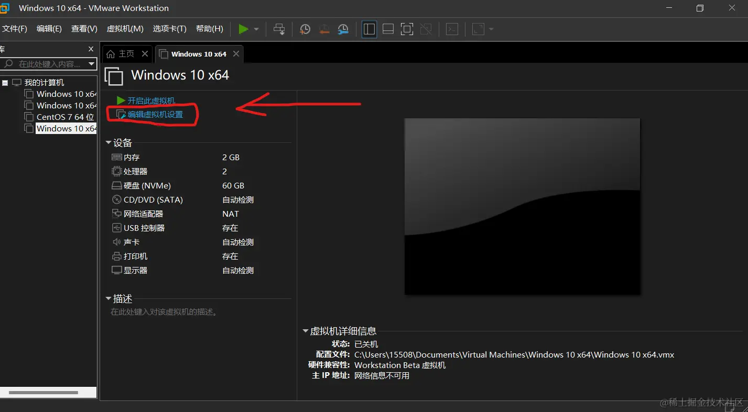The image size is (748, 412).
Task: Power on VM with green play toolbar icon
Action: 243,29
